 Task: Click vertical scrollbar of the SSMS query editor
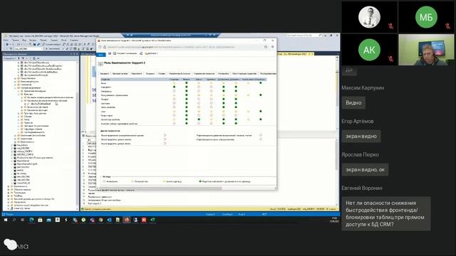click(337, 93)
